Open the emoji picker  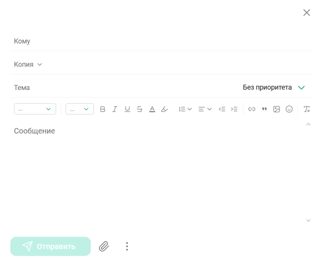(x=289, y=109)
